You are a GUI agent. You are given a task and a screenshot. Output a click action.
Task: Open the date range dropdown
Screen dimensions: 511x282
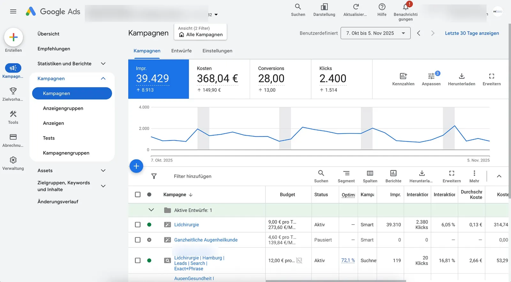[x=376, y=33]
